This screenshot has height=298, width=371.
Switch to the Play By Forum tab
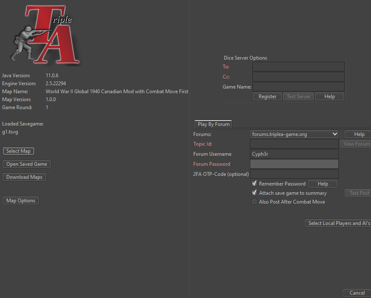tap(213, 124)
